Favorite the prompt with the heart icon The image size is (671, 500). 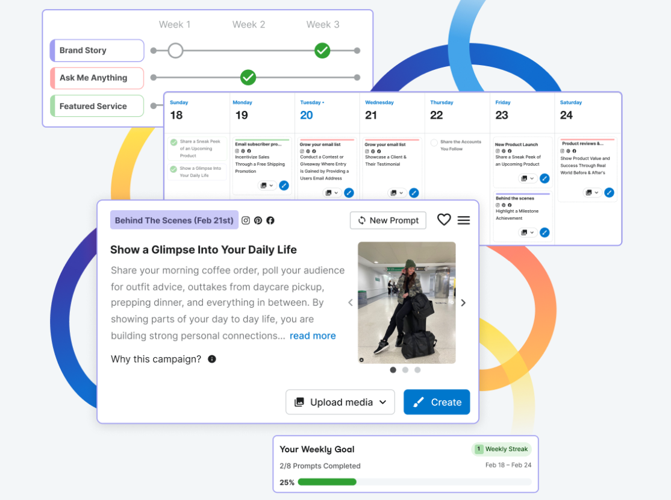(444, 220)
